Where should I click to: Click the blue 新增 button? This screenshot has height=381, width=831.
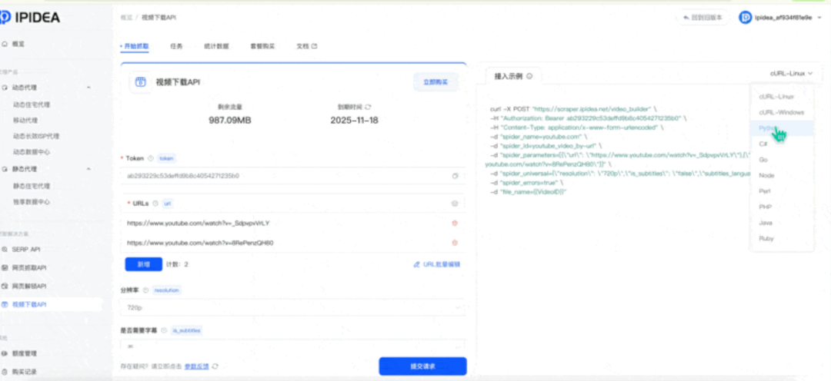(144, 264)
